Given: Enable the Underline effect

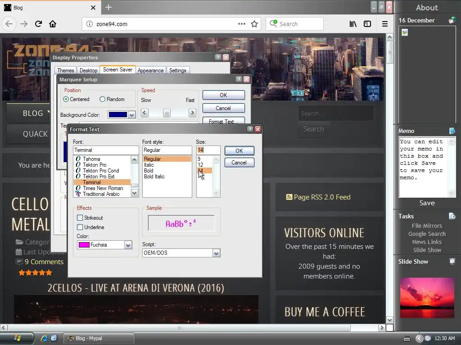Looking at the screenshot, I should pos(80,227).
